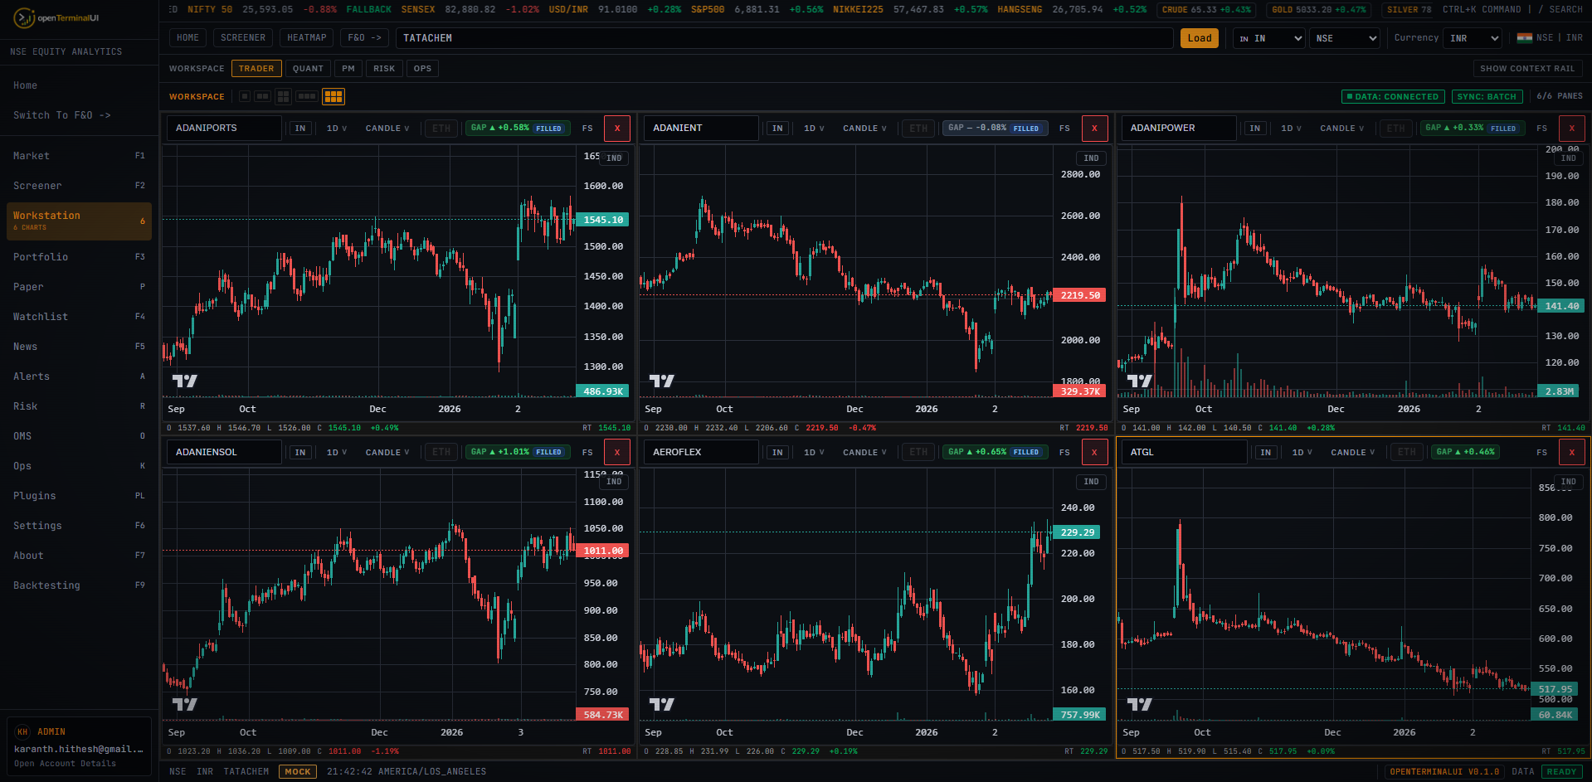Viewport: 1592px width, 782px height.
Task: Close the AEROFLEX chart pane
Action: [1094, 452]
